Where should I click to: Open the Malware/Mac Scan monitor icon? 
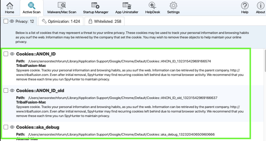tap(62, 6)
